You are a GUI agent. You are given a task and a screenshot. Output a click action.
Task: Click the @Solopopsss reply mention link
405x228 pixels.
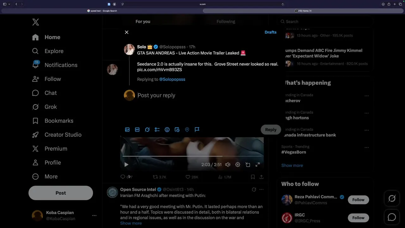click(172, 79)
